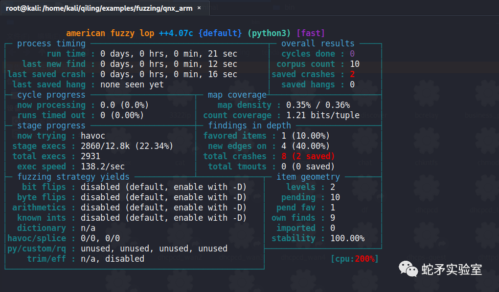Click now processing value '0.0 (0.0%)'

click(x=125, y=105)
